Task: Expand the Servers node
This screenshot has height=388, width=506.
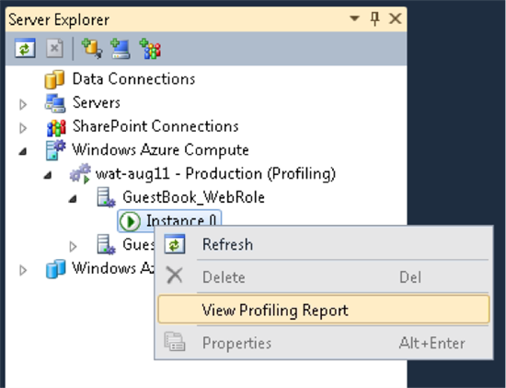Action: [x=23, y=104]
